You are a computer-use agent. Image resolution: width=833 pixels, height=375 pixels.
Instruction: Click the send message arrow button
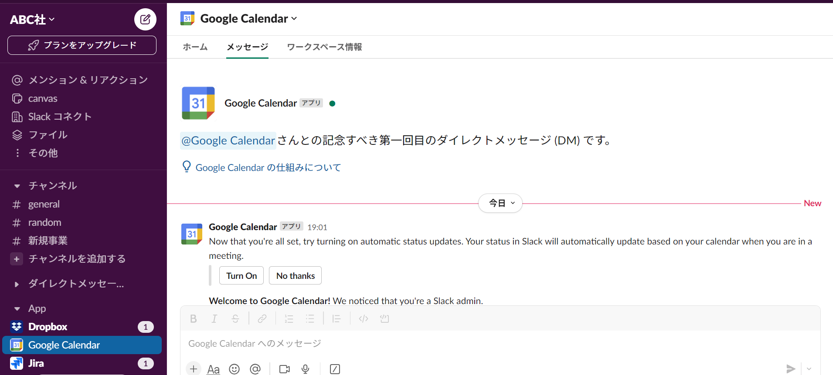click(791, 369)
